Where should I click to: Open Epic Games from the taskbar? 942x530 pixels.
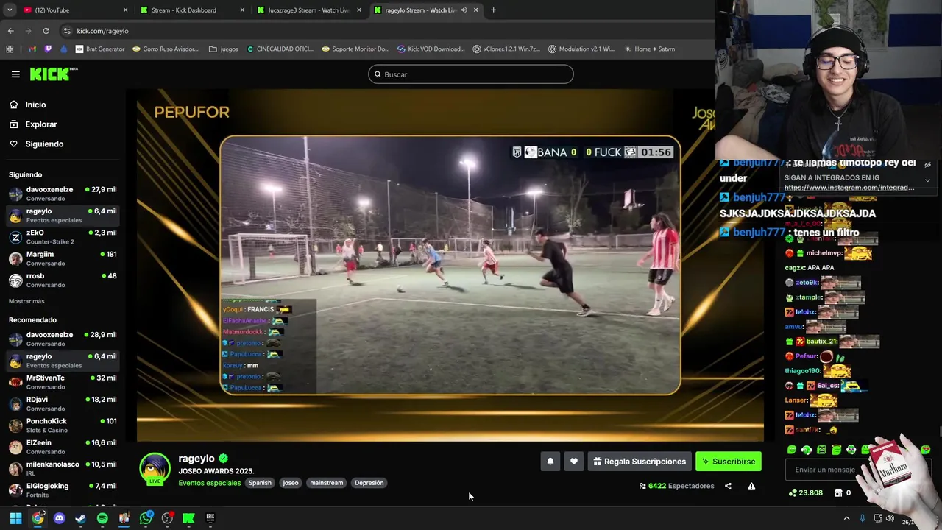[x=210, y=518]
